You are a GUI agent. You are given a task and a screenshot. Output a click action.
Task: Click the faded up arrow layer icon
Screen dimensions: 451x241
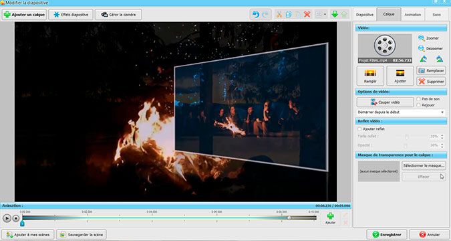(344, 14)
